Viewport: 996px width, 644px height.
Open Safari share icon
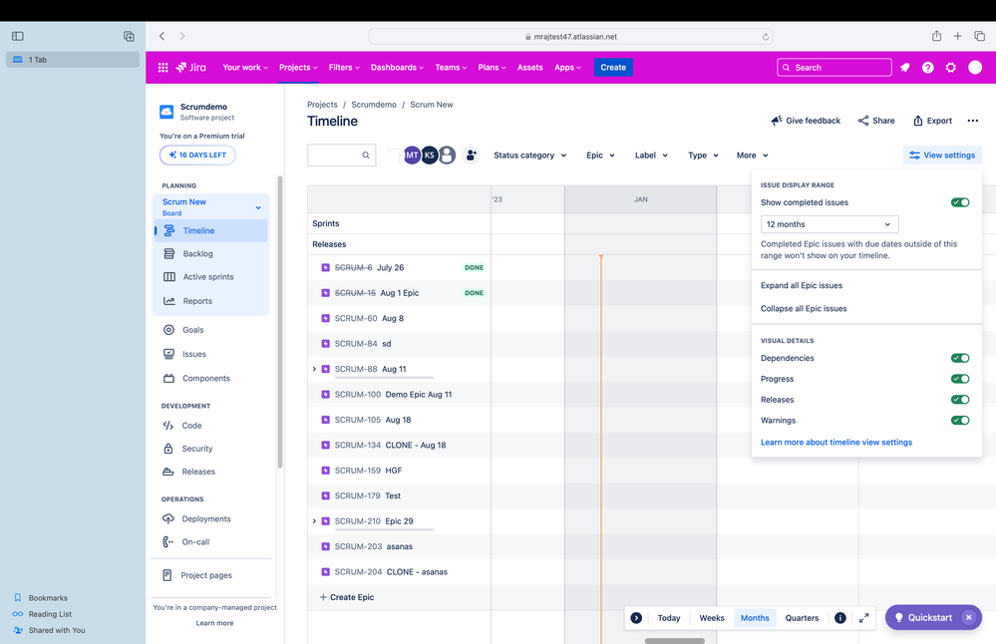point(936,36)
